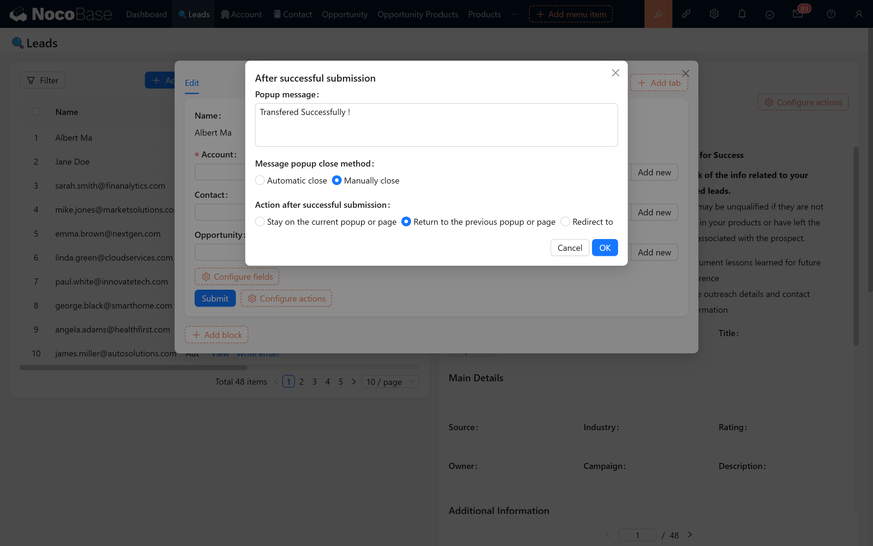Click the Cancel button in dialog
Viewport: 873px width, 546px height.
click(x=569, y=248)
